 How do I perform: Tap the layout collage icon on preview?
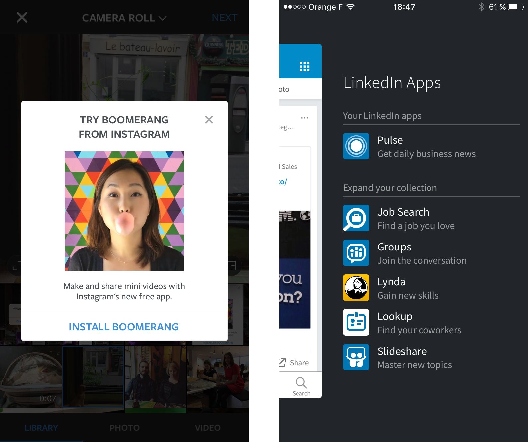pyautogui.click(x=233, y=266)
